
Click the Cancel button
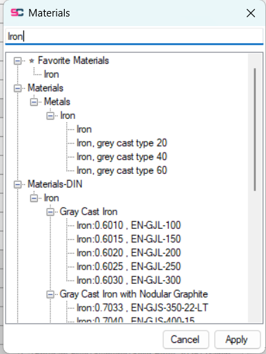tap(185, 340)
